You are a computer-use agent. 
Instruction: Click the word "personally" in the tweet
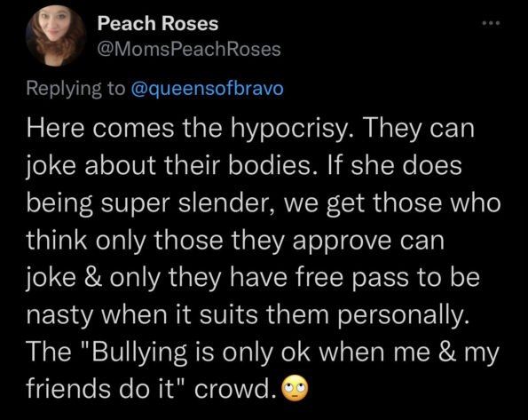pos(404,315)
